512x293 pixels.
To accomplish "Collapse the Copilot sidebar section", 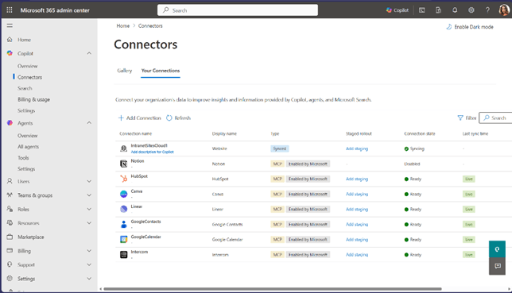I will [89, 53].
